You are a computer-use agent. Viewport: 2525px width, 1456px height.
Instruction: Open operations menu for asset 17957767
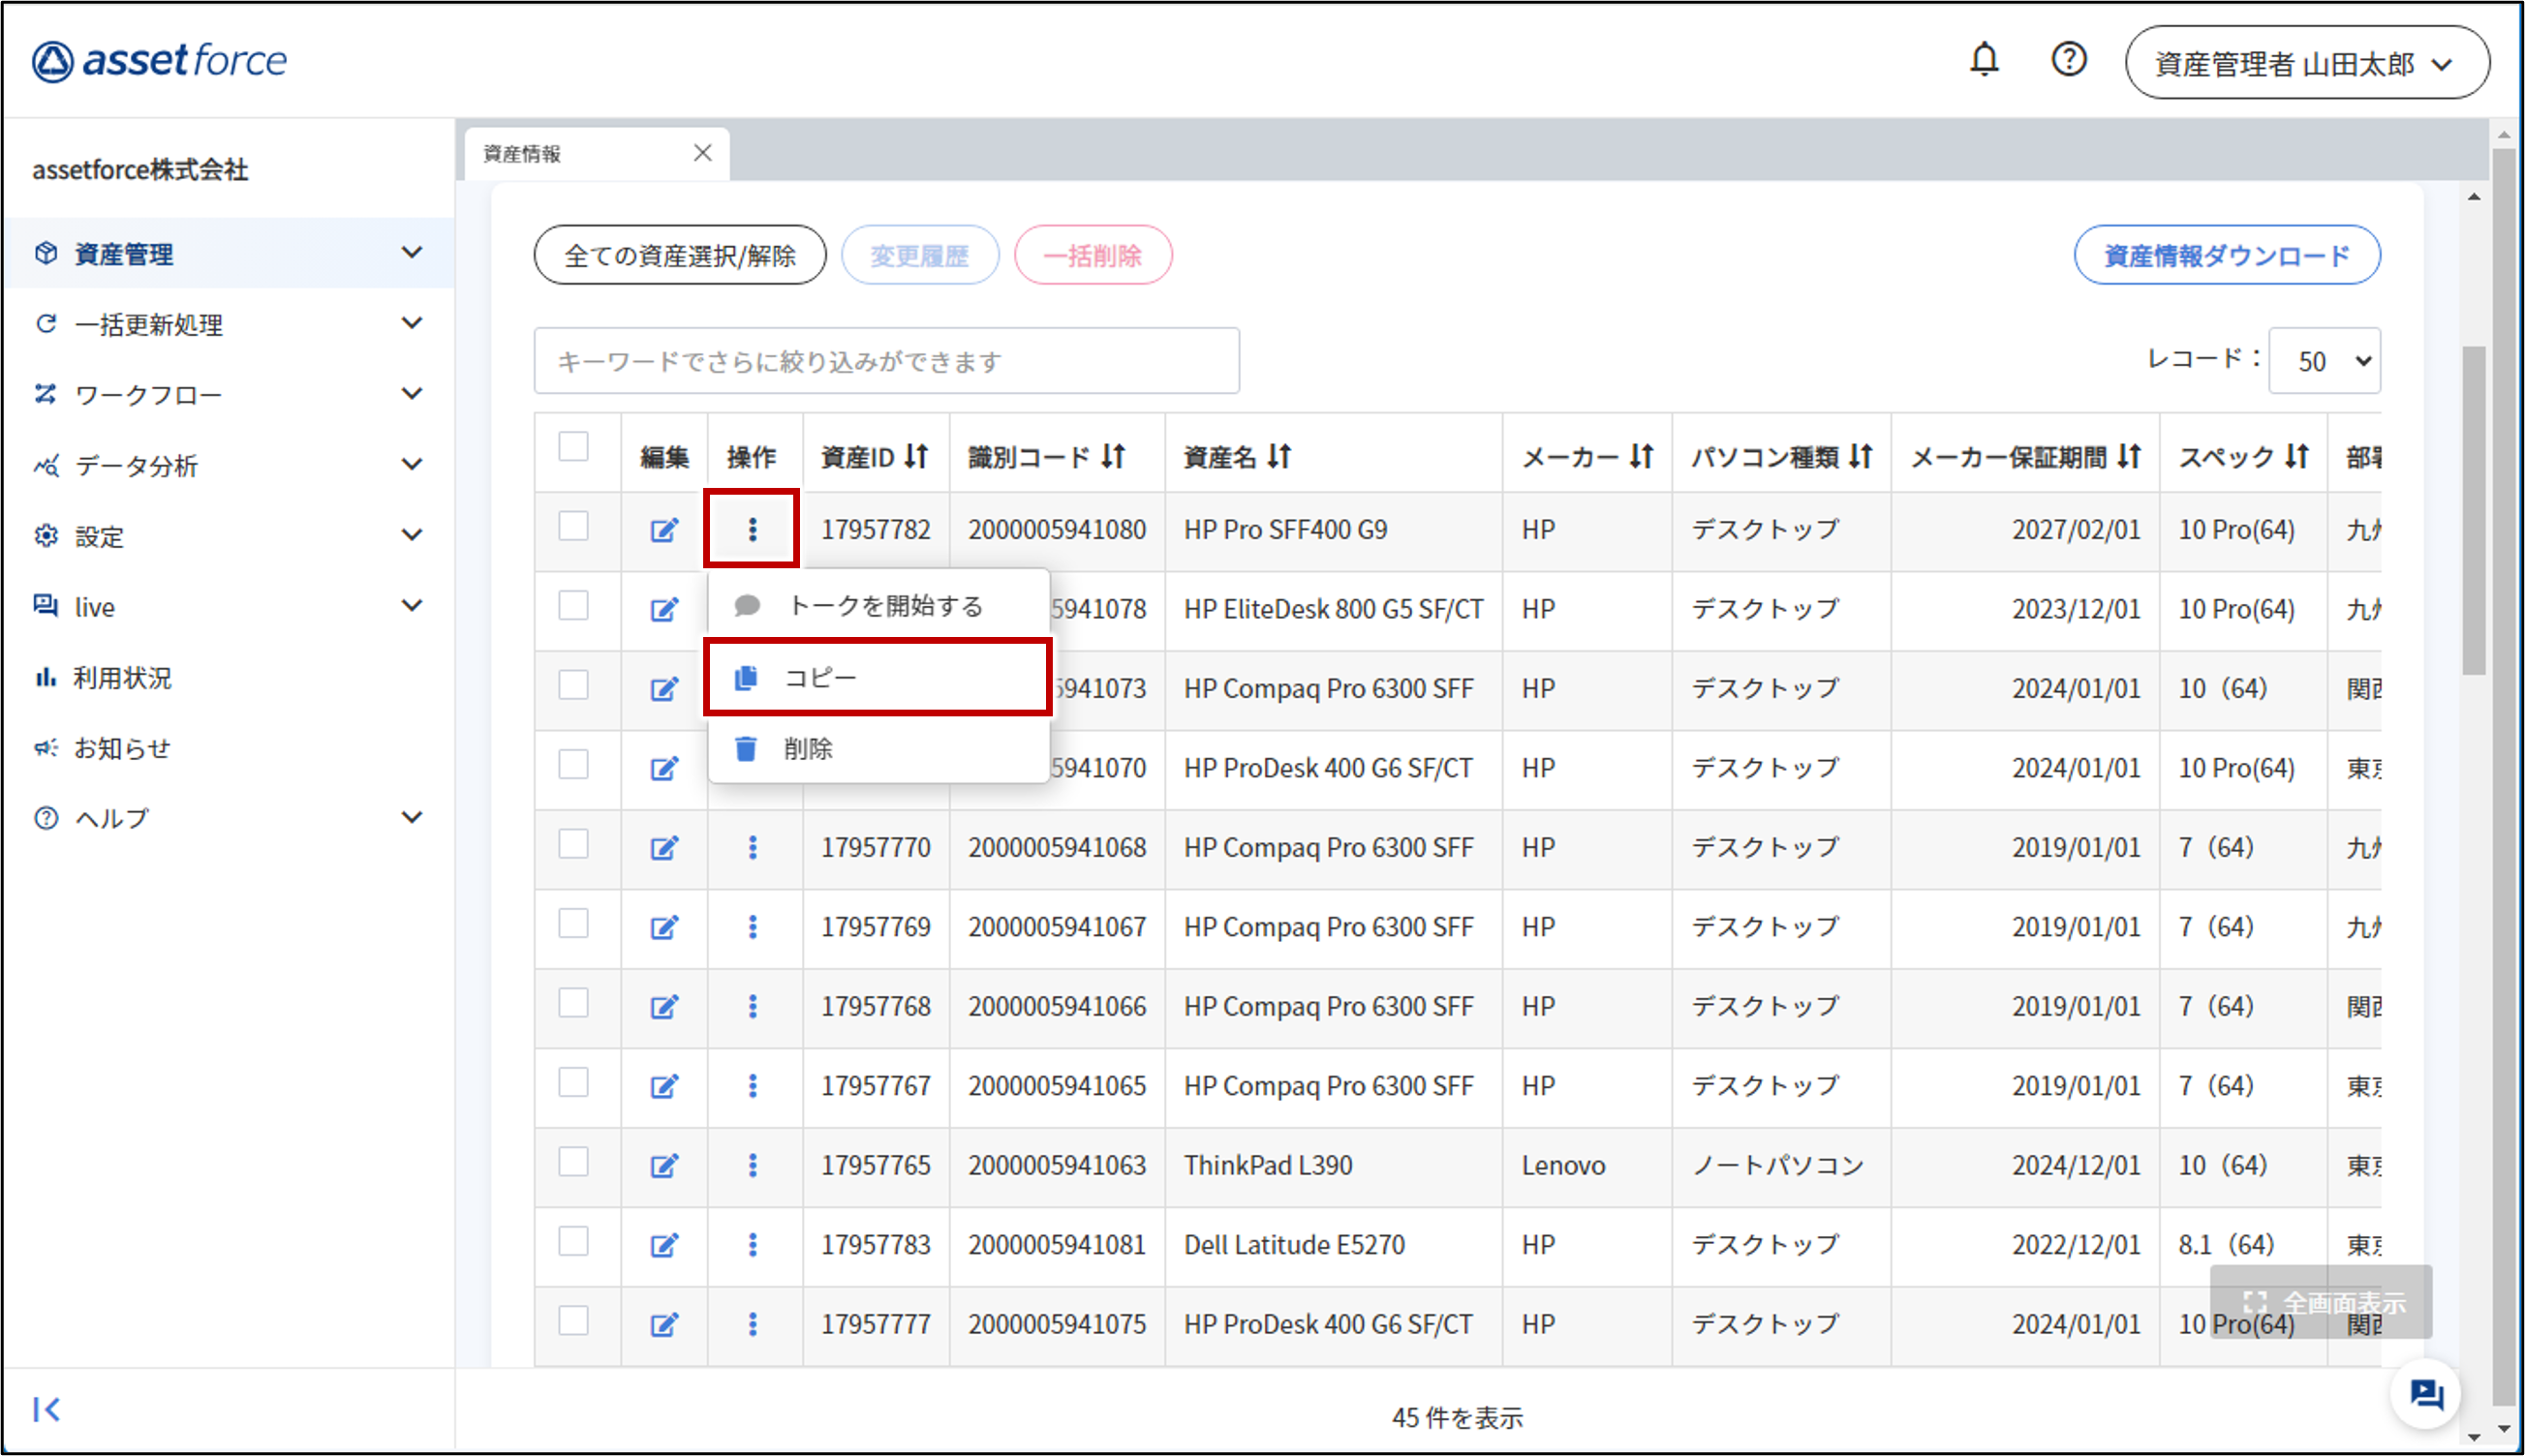(753, 1086)
